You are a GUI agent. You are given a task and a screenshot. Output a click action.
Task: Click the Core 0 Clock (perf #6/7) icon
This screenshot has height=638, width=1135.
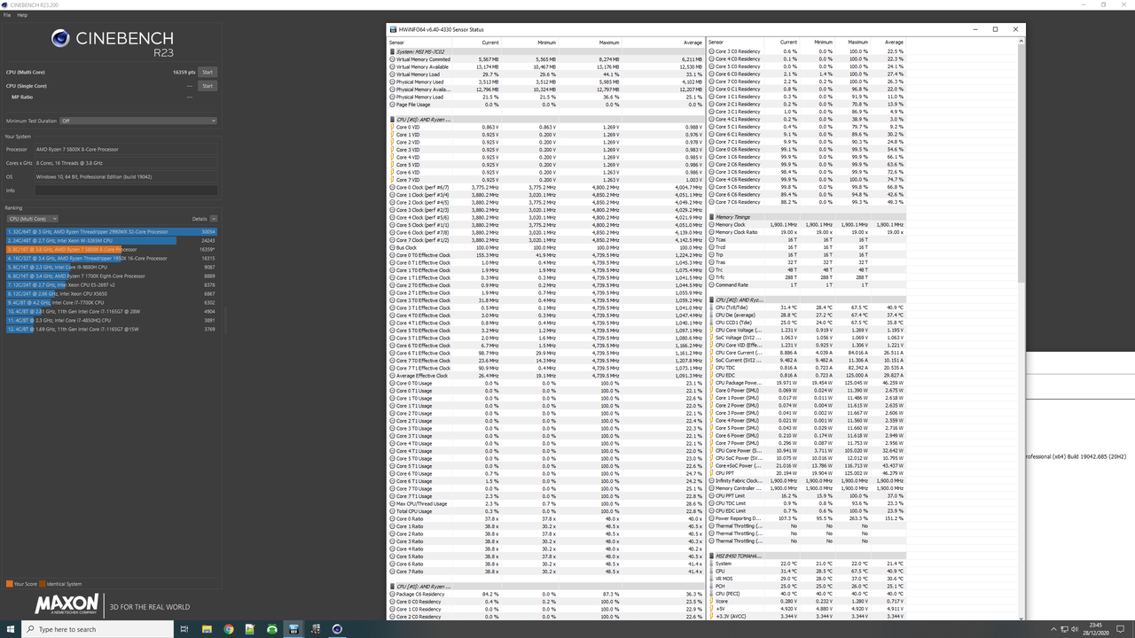click(392, 187)
